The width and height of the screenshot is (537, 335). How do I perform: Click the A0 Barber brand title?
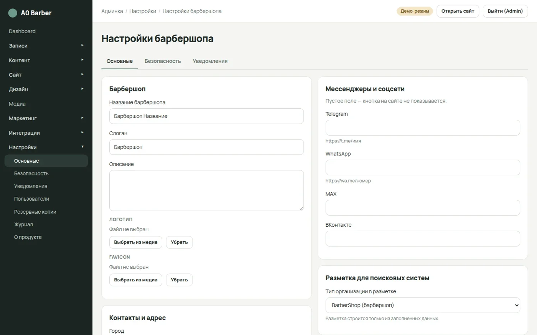(x=36, y=13)
